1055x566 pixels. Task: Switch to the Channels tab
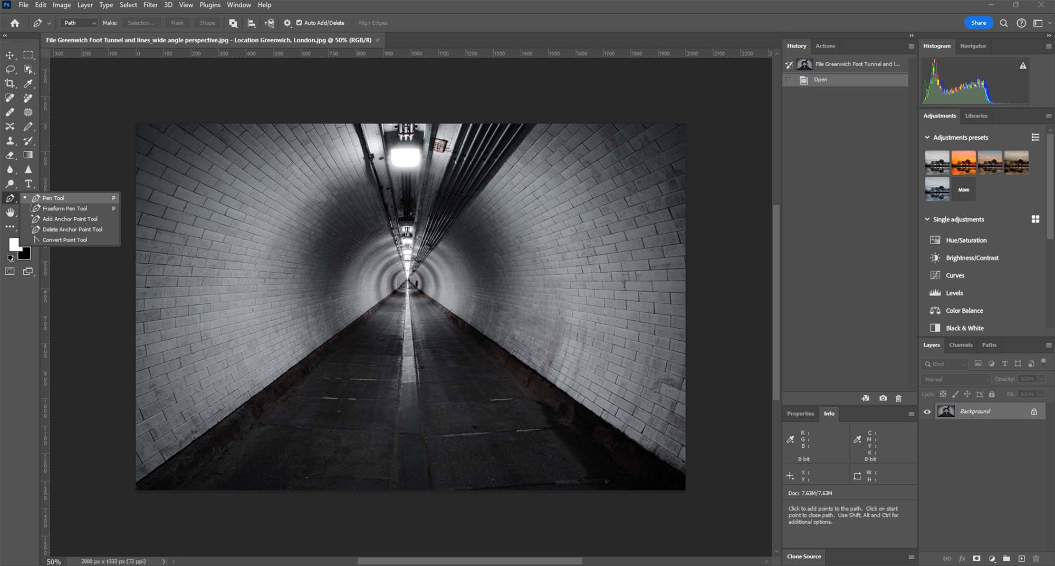(x=961, y=345)
